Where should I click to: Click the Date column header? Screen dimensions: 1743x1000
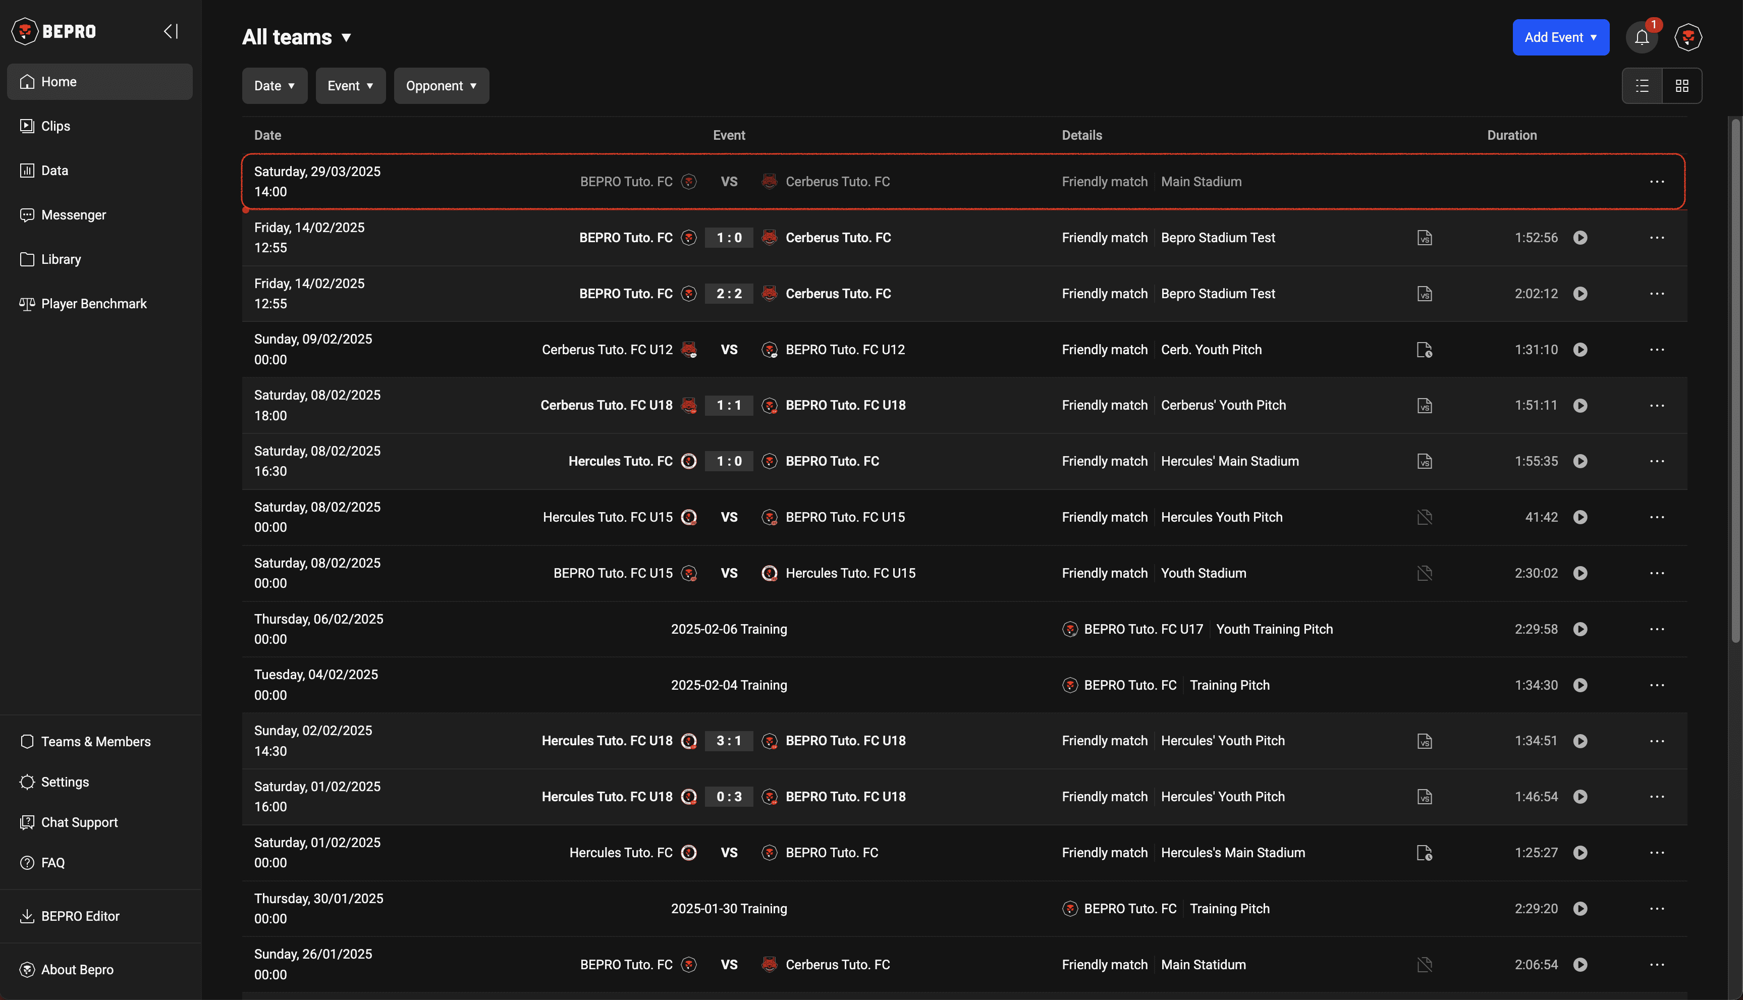point(268,135)
